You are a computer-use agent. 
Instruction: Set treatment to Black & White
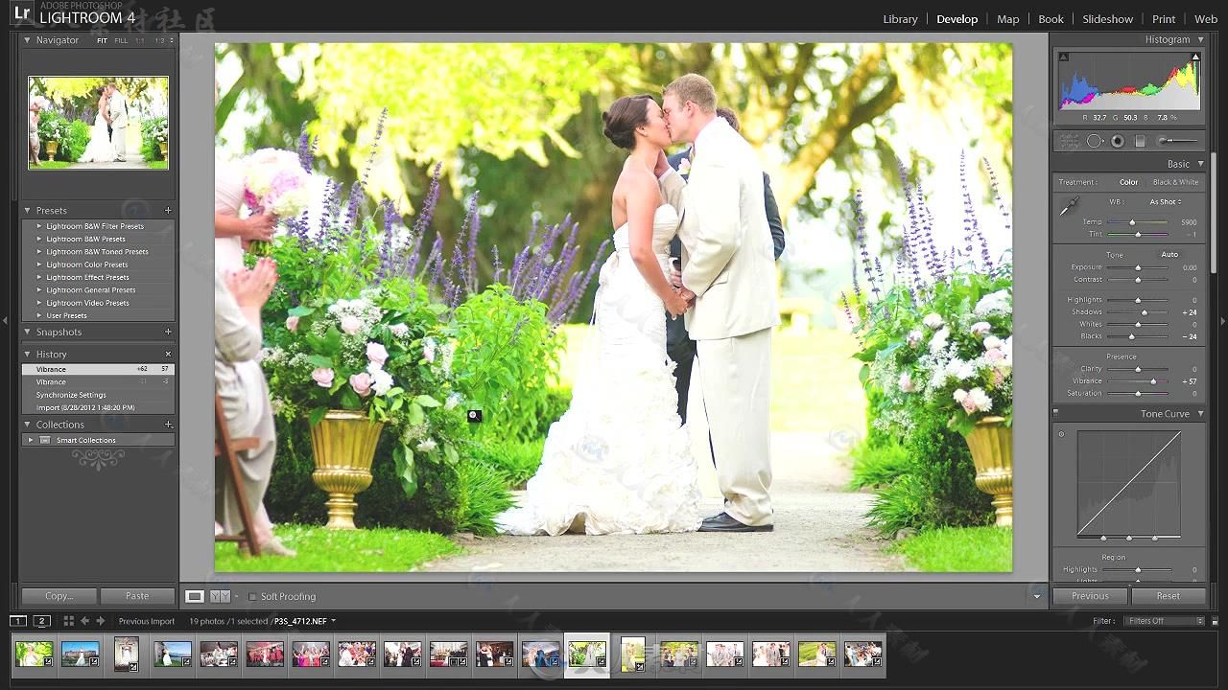click(1175, 182)
